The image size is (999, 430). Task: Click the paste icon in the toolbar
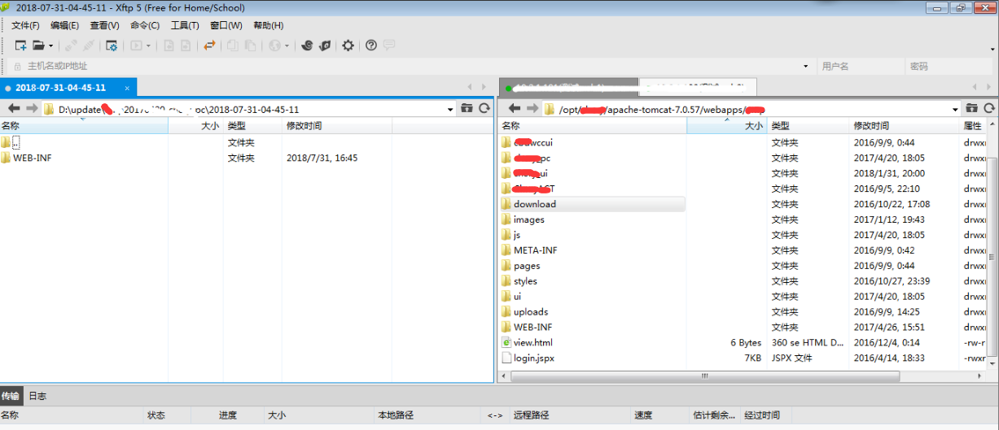[251, 46]
